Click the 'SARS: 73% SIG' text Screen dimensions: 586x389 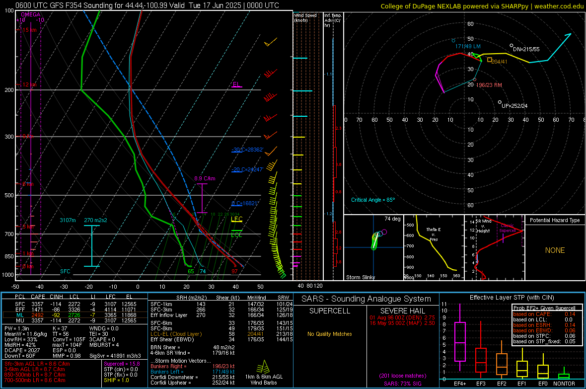402,384
